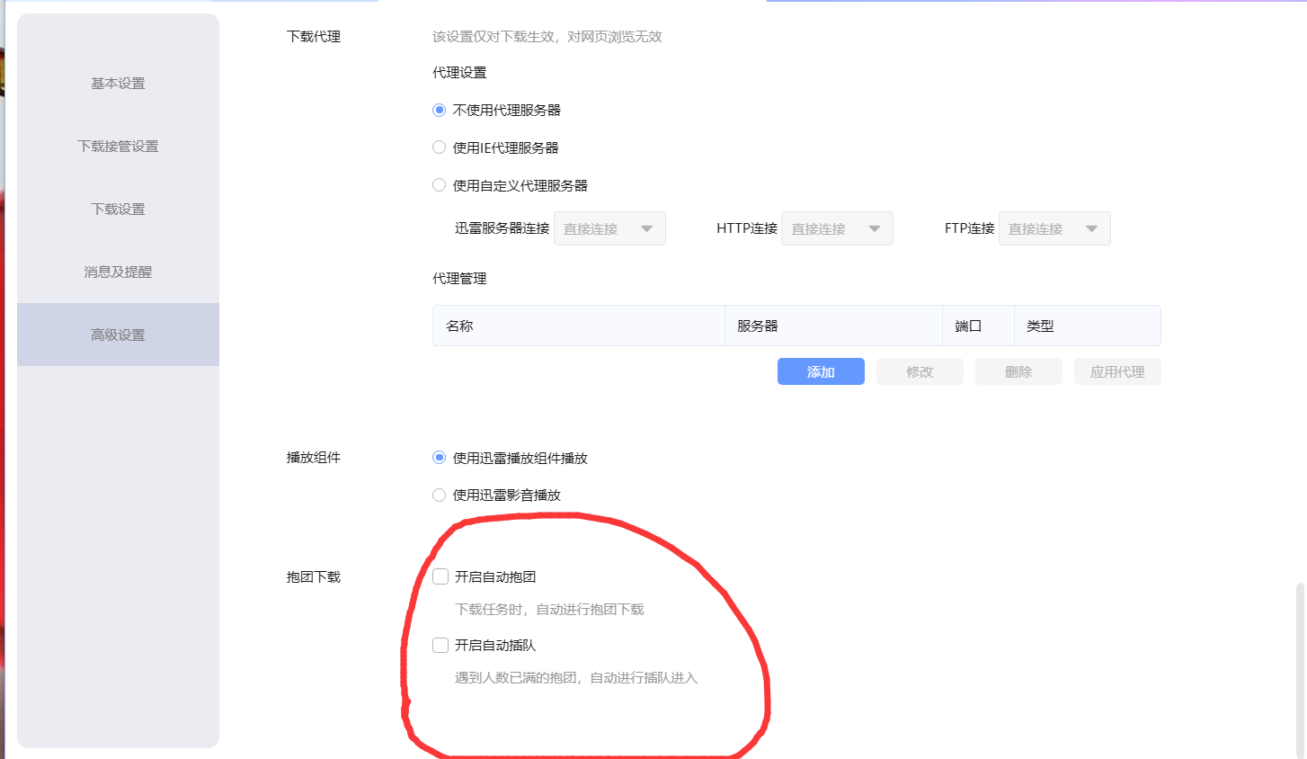Image resolution: width=1307 pixels, height=759 pixels.
Task: Expand the HTTP连接 dropdown
Action: click(x=836, y=228)
